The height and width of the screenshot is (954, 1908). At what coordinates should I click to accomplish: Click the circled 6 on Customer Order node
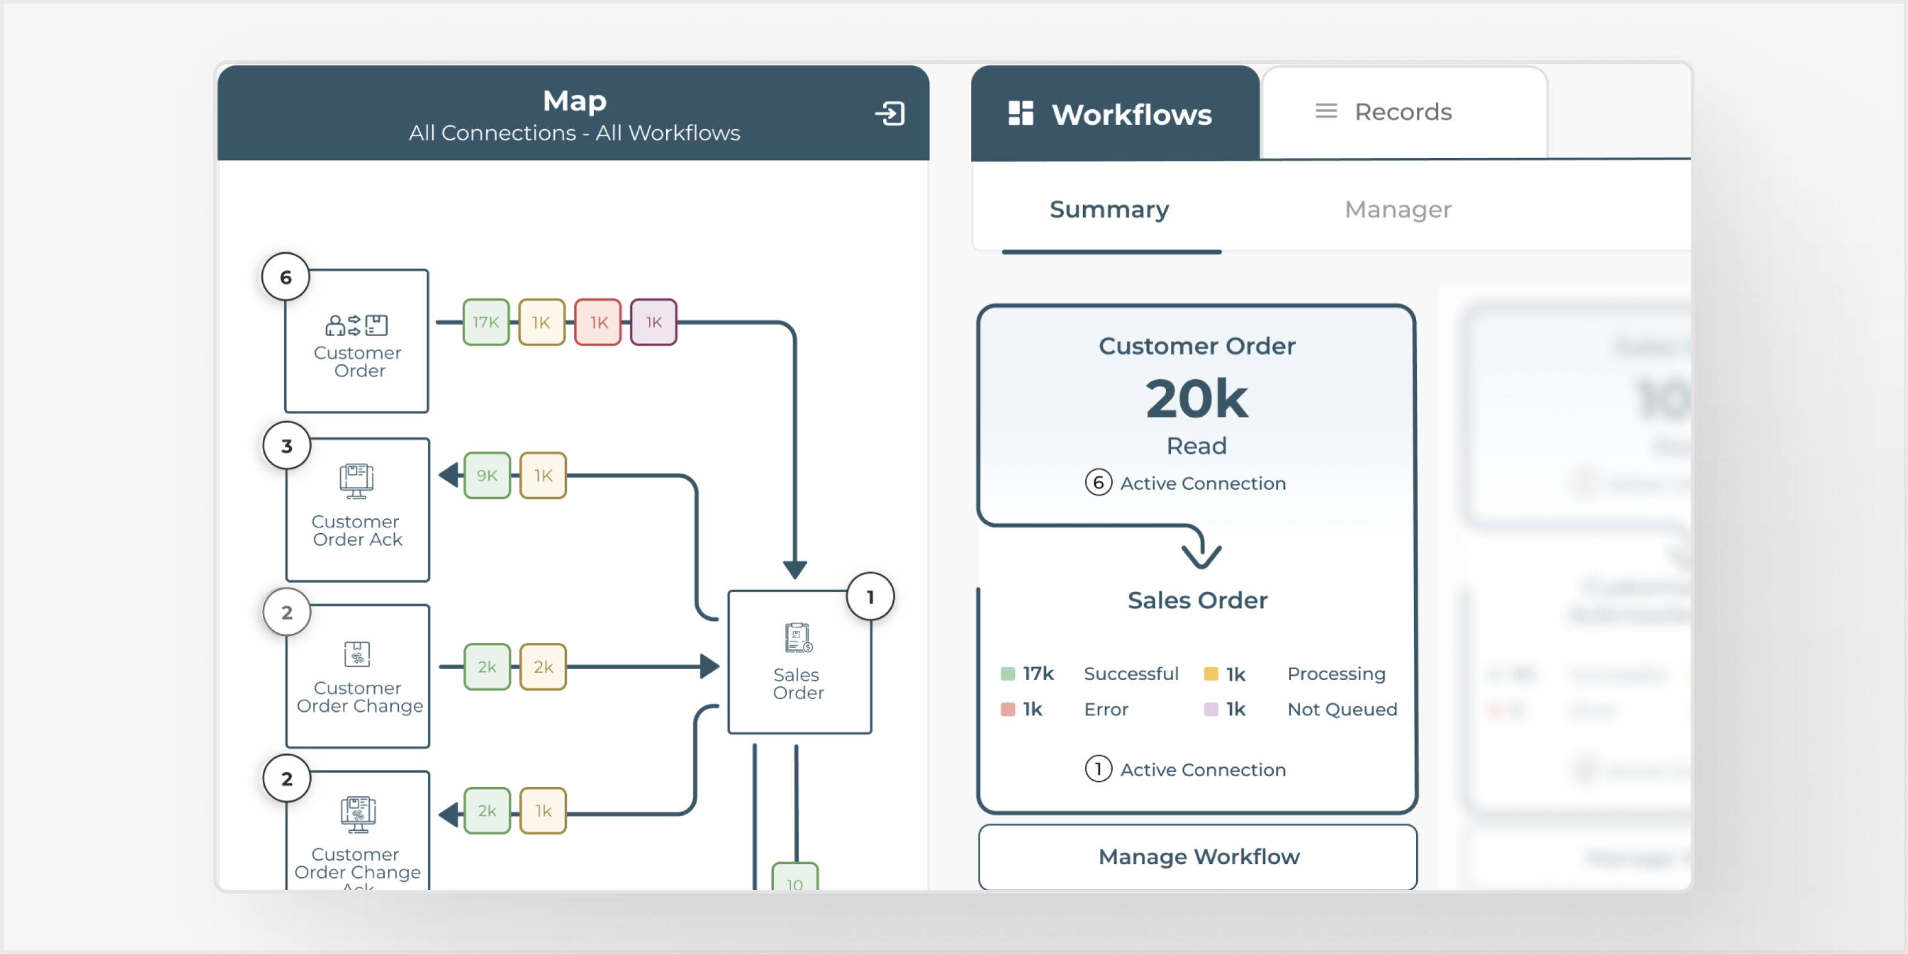pos(286,277)
